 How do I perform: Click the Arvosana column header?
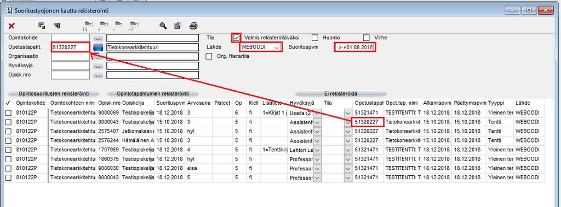click(198, 103)
